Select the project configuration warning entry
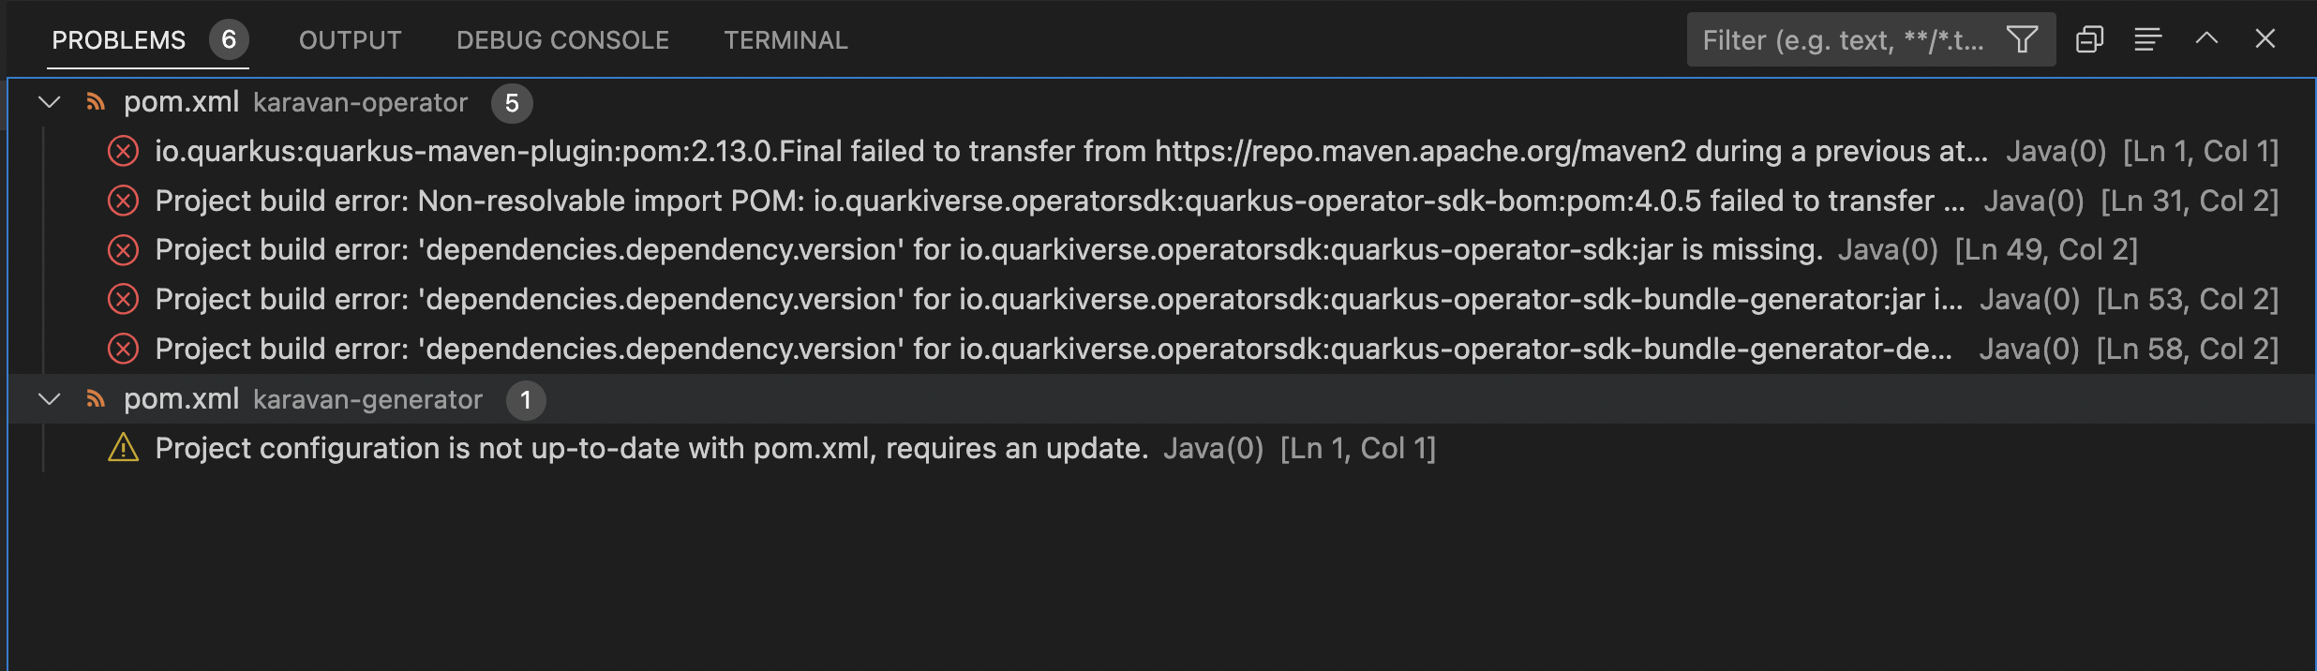Screen dimensions: 2317x671 click(x=656, y=448)
